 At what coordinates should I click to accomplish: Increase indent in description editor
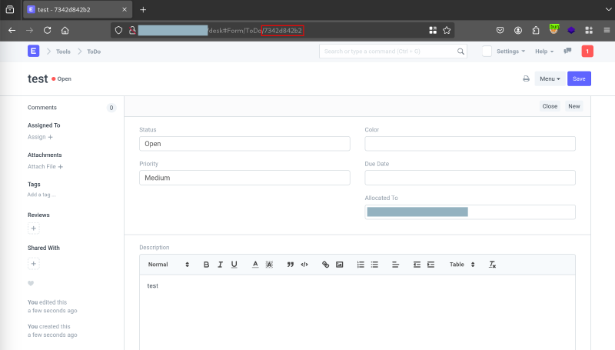[430, 265]
